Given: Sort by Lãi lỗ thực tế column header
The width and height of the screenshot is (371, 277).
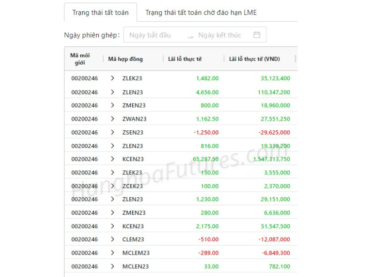Looking at the screenshot, I should tap(185, 59).
